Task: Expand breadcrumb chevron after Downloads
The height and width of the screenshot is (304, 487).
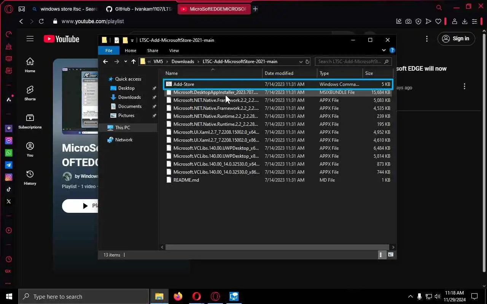Action: pos(198,62)
